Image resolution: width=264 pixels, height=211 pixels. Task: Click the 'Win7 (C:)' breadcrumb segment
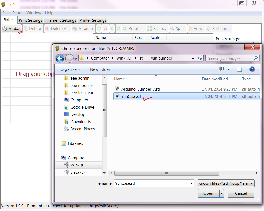124,58
